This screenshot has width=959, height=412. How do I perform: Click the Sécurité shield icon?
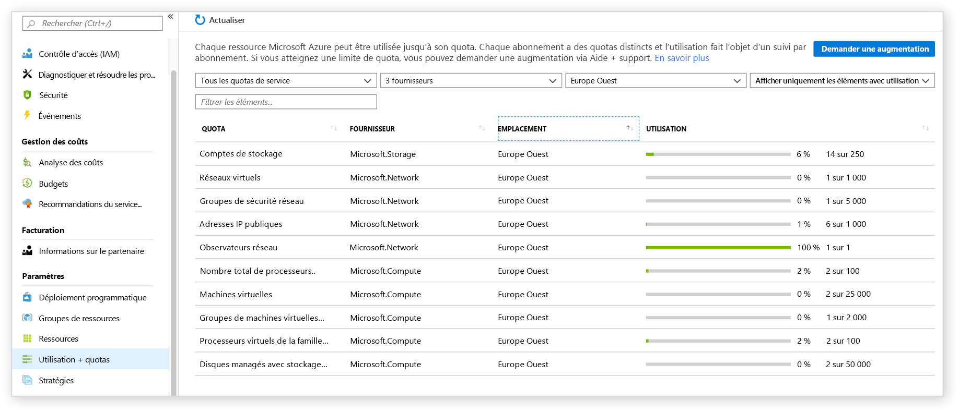pyautogui.click(x=27, y=95)
